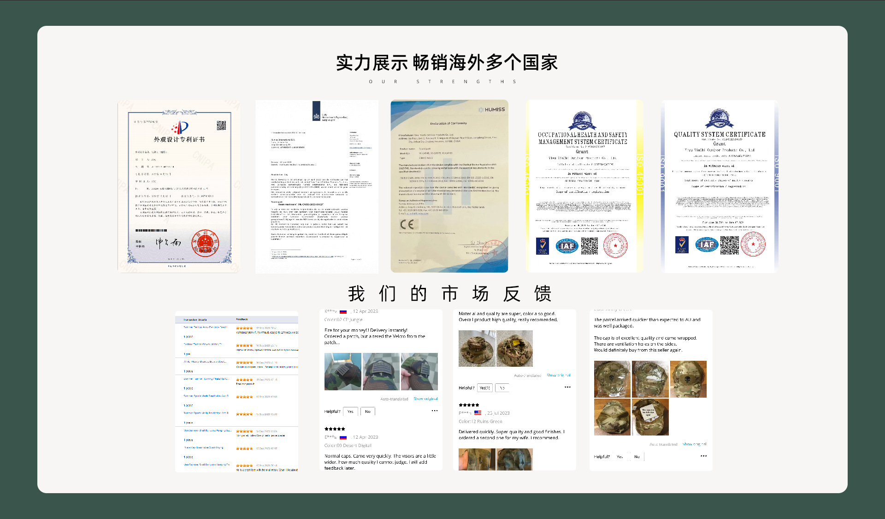This screenshot has width=885, height=519.
Task: Click IAF logo on ISO 45001 certificate
Action: [x=566, y=246]
